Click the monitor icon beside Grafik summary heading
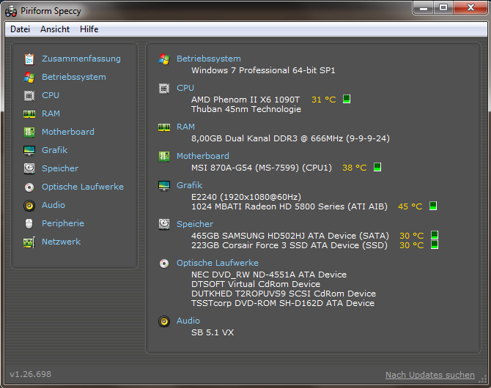The image size is (491, 388). click(x=164, y=185)
